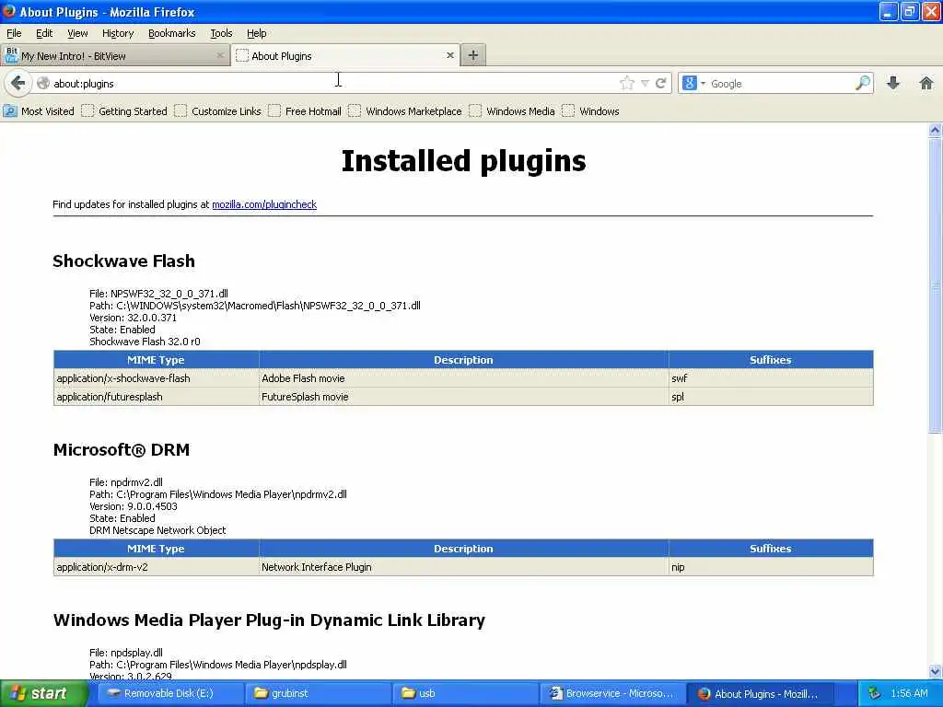943x707 pixels.
Task: Open the View menu
Action: [x=77, y=33]
